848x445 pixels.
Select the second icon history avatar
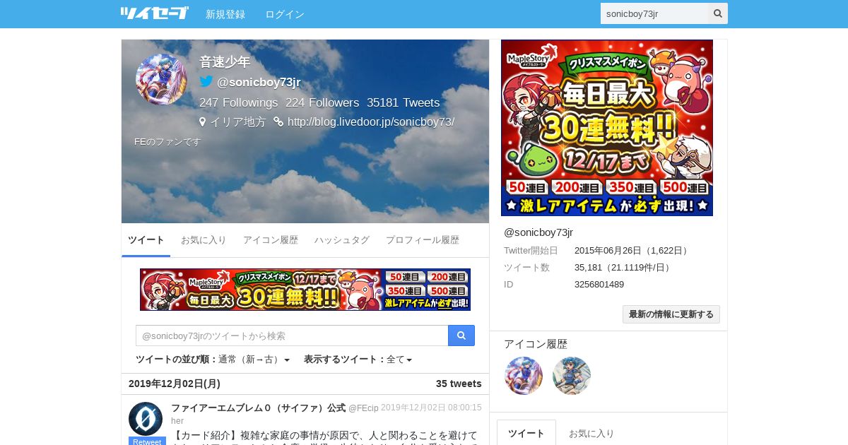point(572,376)
